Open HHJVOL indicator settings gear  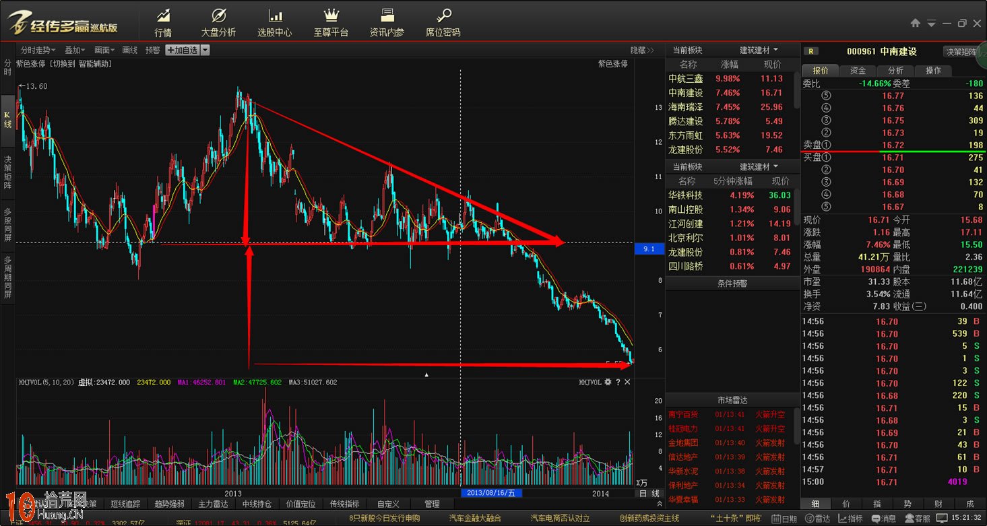click(608, 382)
